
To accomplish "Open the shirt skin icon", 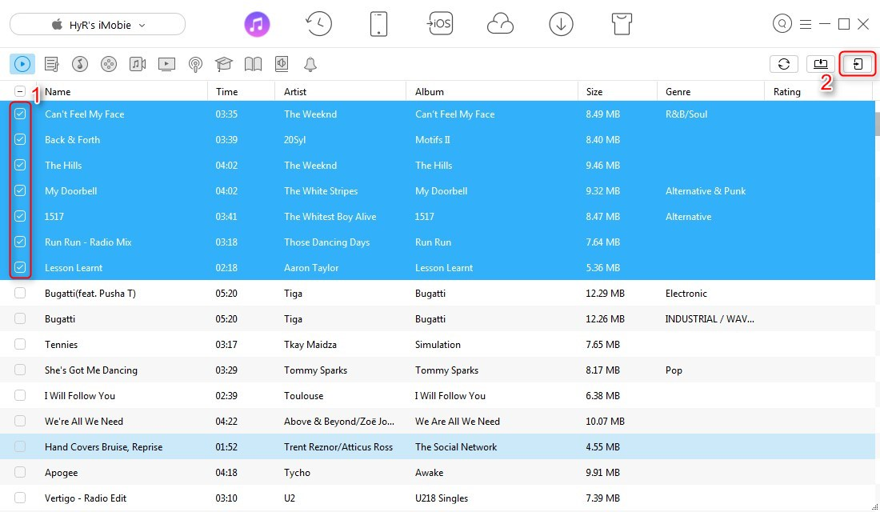I will tap(622, 24).
